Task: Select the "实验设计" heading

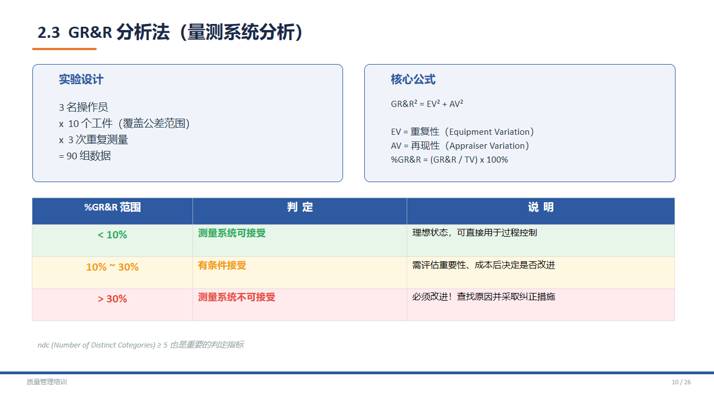Action: (x=81, y=80)
